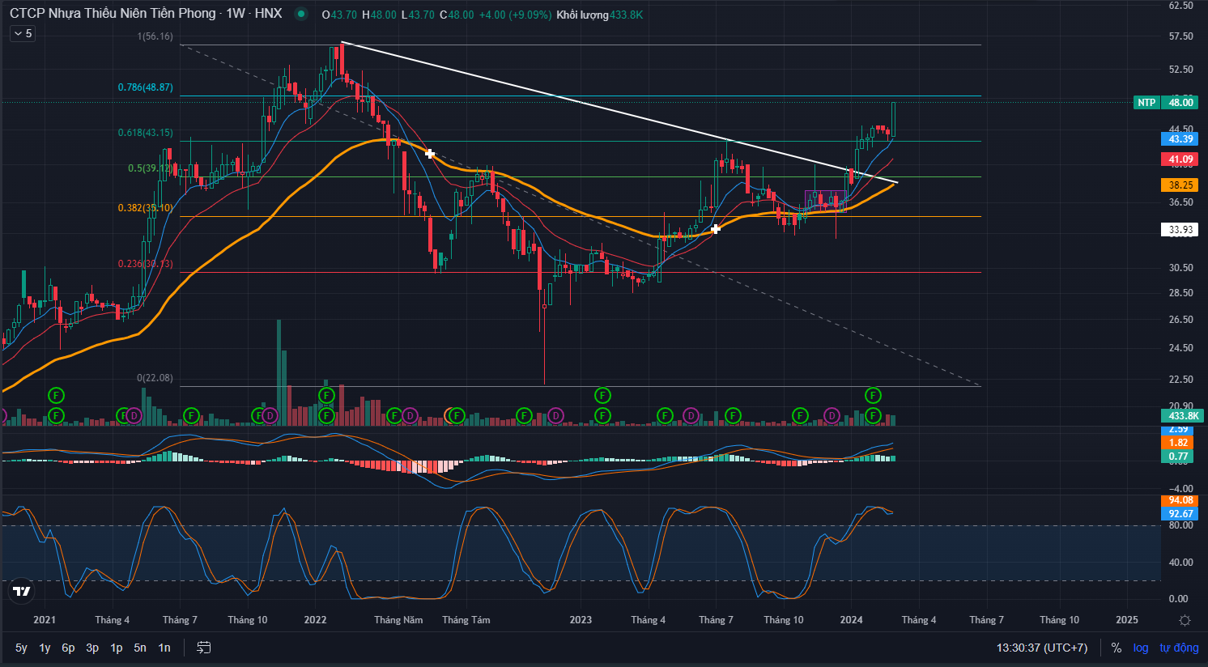Click the rightmost green F earnings marker
Viewport: 1208px width, 667px height.
click(x=873, y=415)
